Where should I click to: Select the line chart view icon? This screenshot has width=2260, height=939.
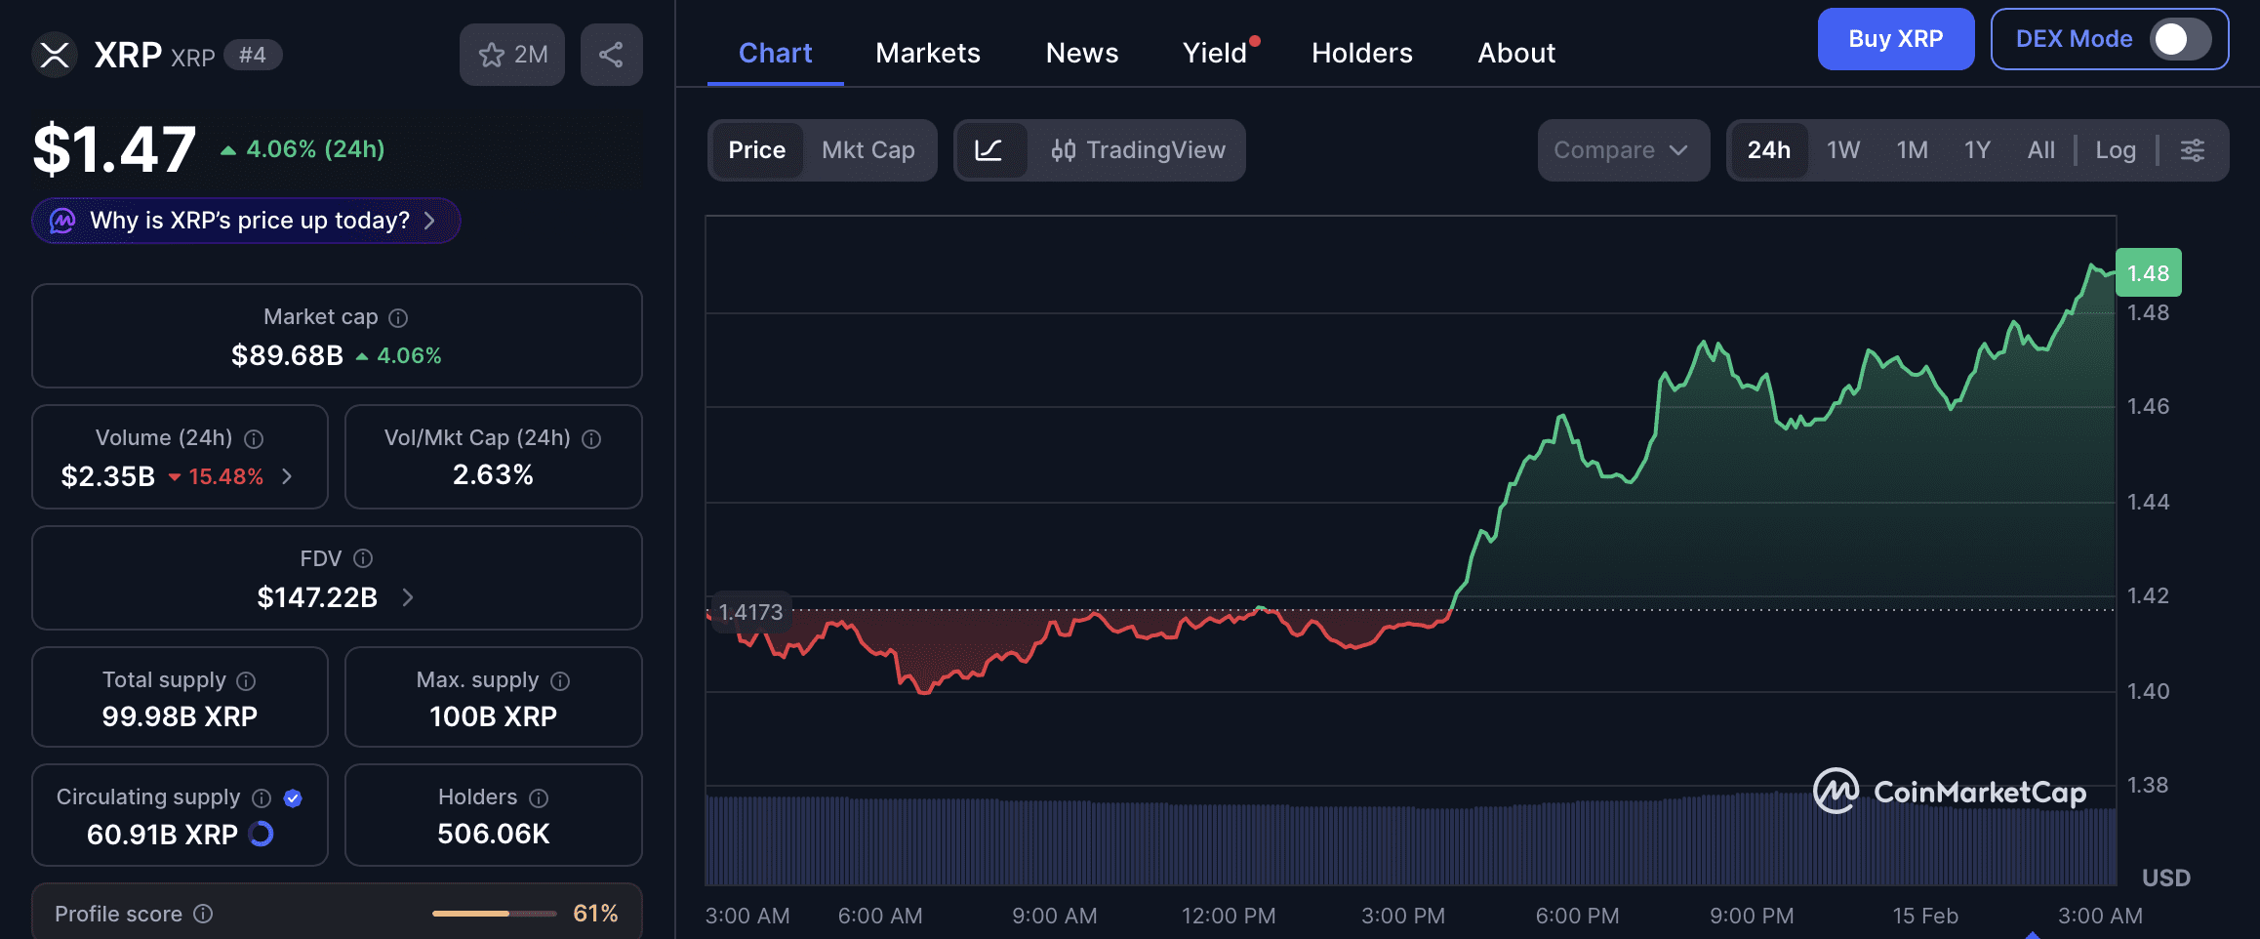pos(989,150)
